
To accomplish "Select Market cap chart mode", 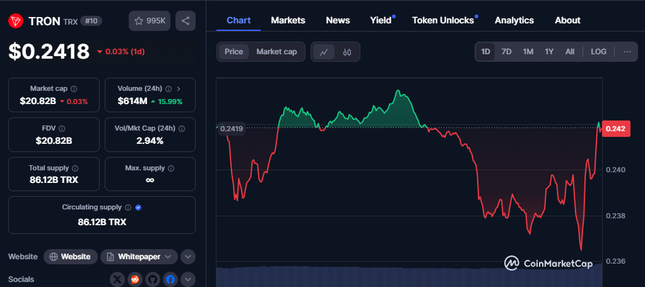I will tap(276, 52).
